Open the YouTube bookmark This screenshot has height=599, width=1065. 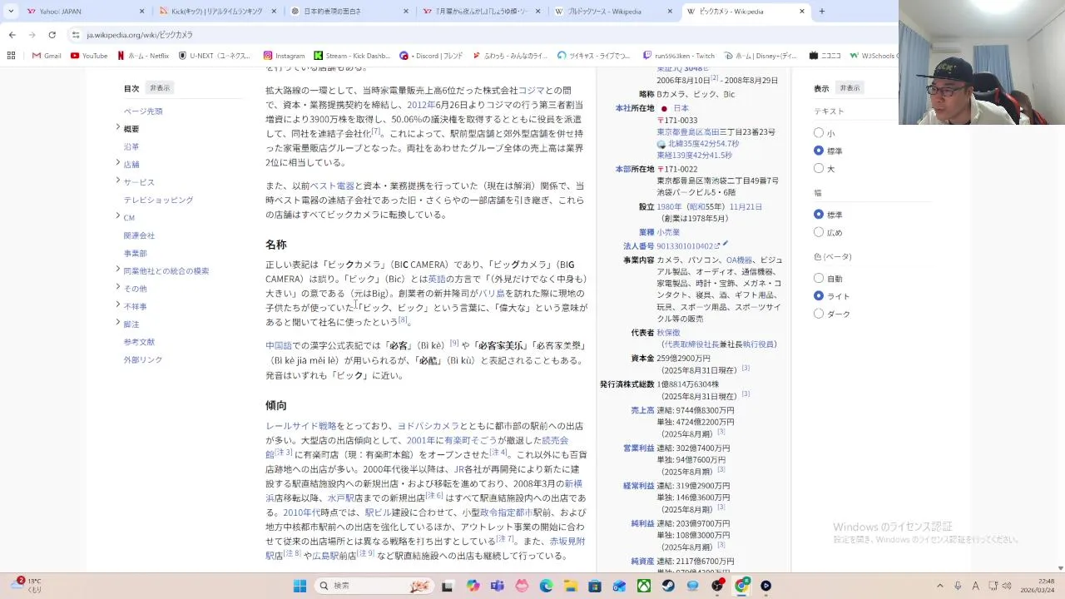(89, 56)
